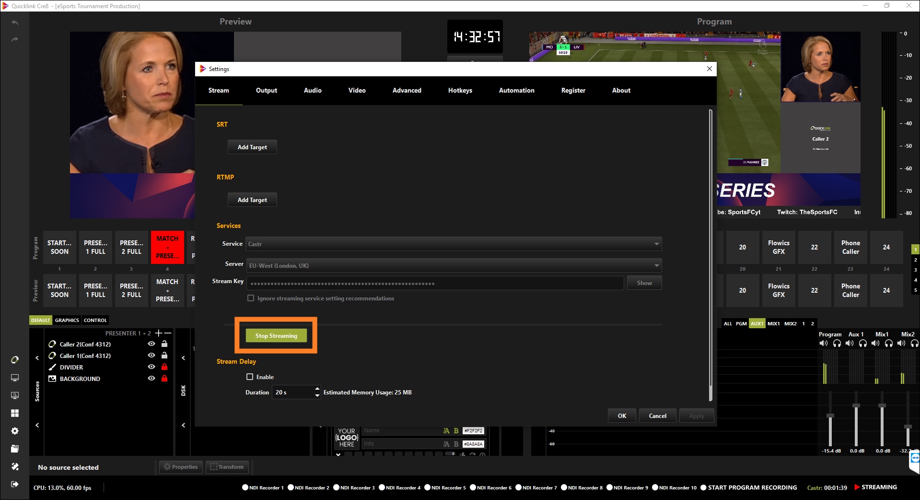
Task: Lock the Caller 1 source layer
Action: tap(164, 356)
